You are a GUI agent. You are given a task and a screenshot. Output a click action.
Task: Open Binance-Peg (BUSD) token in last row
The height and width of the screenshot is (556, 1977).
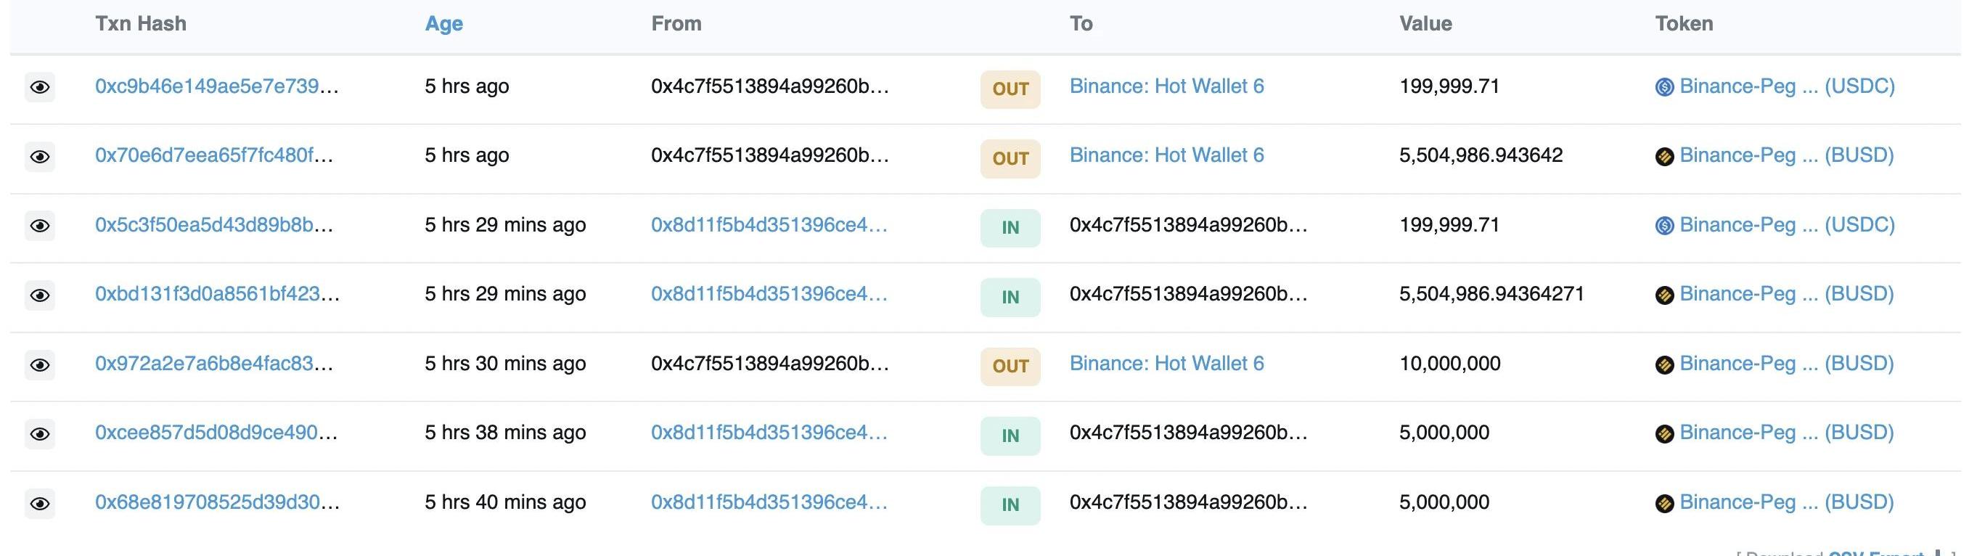pyautogui.click(x=1786, y=502)
